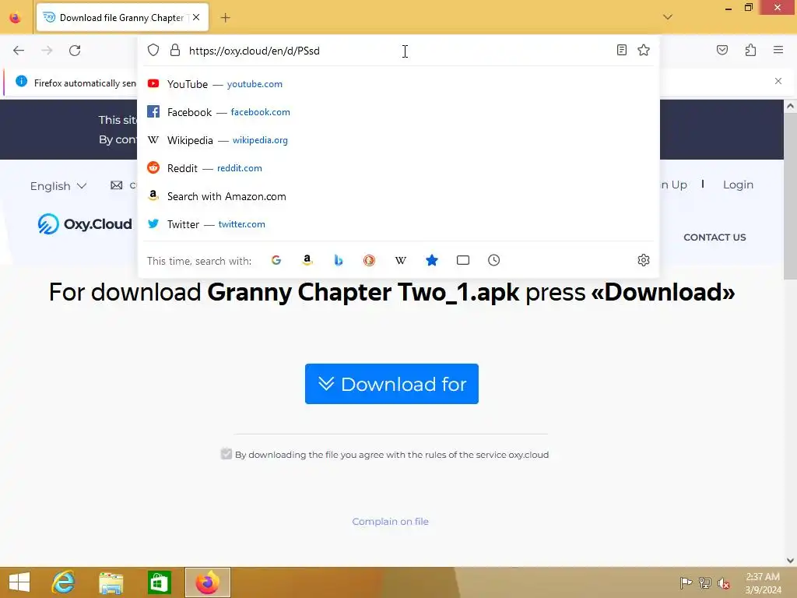Screen dimensions: 797x598
Task: Select Twitter suggestion row
Action: tap(398, 224)
